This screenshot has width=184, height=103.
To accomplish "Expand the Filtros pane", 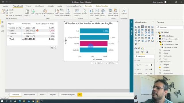I will 131,22.
